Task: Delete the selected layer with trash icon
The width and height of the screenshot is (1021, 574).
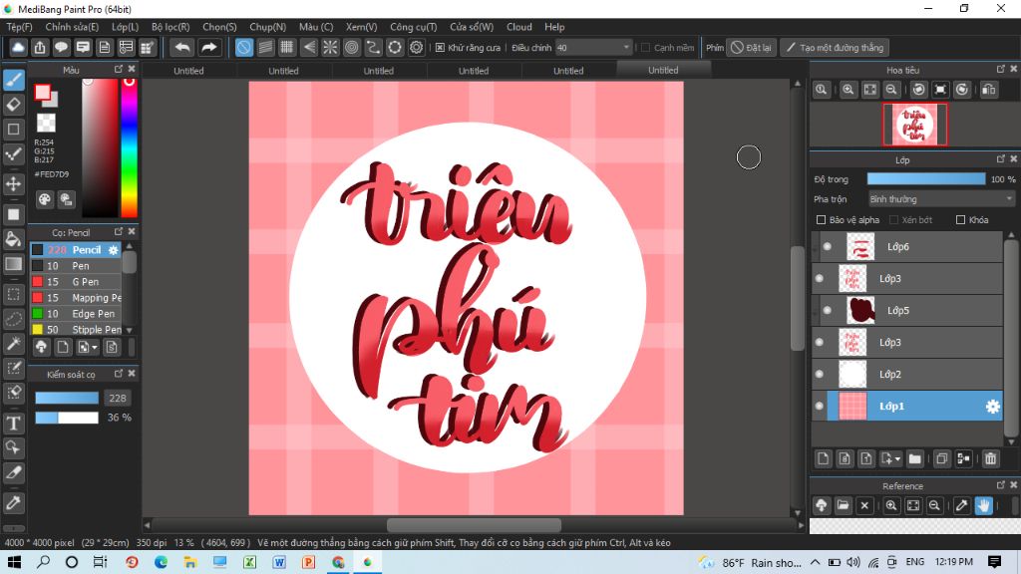Action: 991,458
